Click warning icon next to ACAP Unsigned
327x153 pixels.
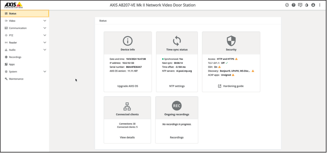[233, 75]
